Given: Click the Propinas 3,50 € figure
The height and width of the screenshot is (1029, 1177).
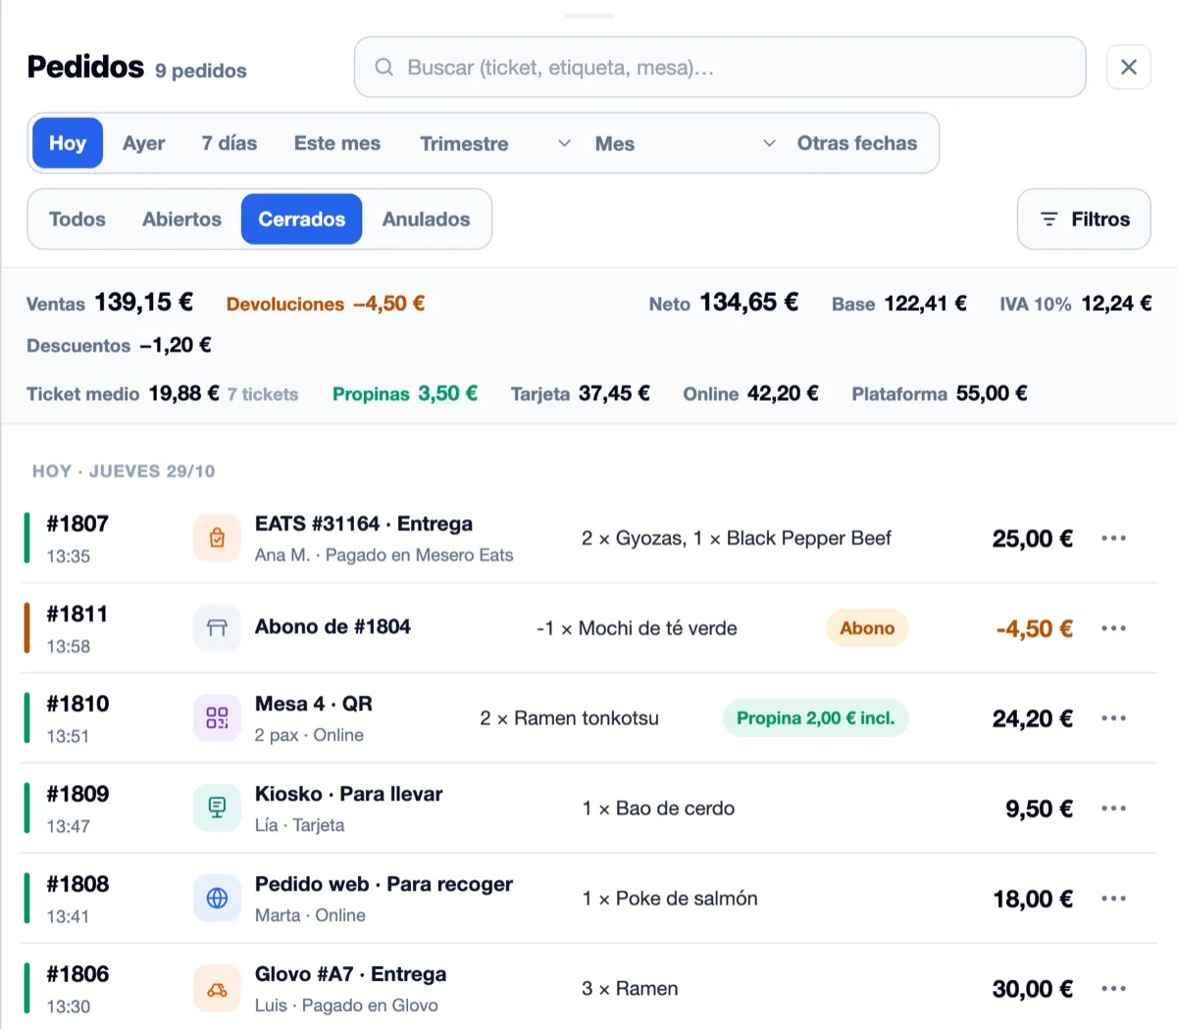Looking at the screenshot, I should click(x=405, y=393).
